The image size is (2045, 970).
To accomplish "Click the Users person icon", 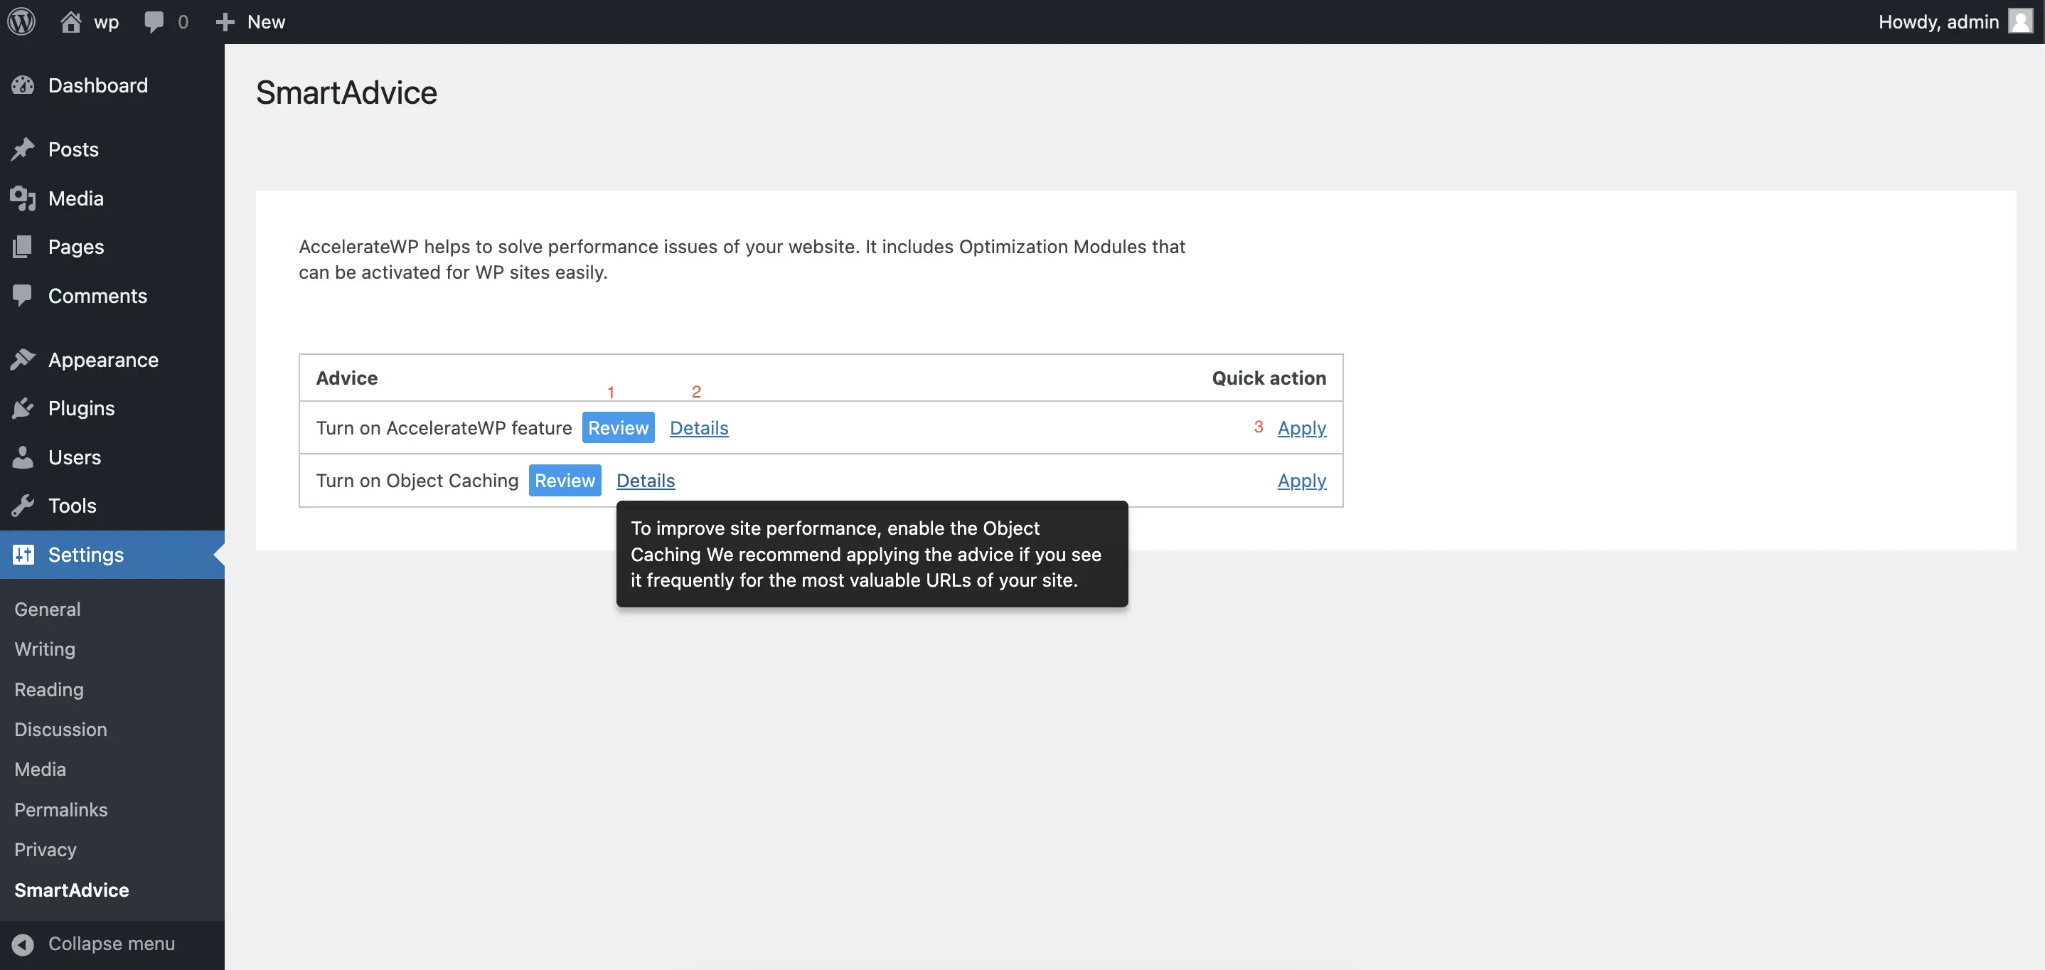I will tap(23, 457).
